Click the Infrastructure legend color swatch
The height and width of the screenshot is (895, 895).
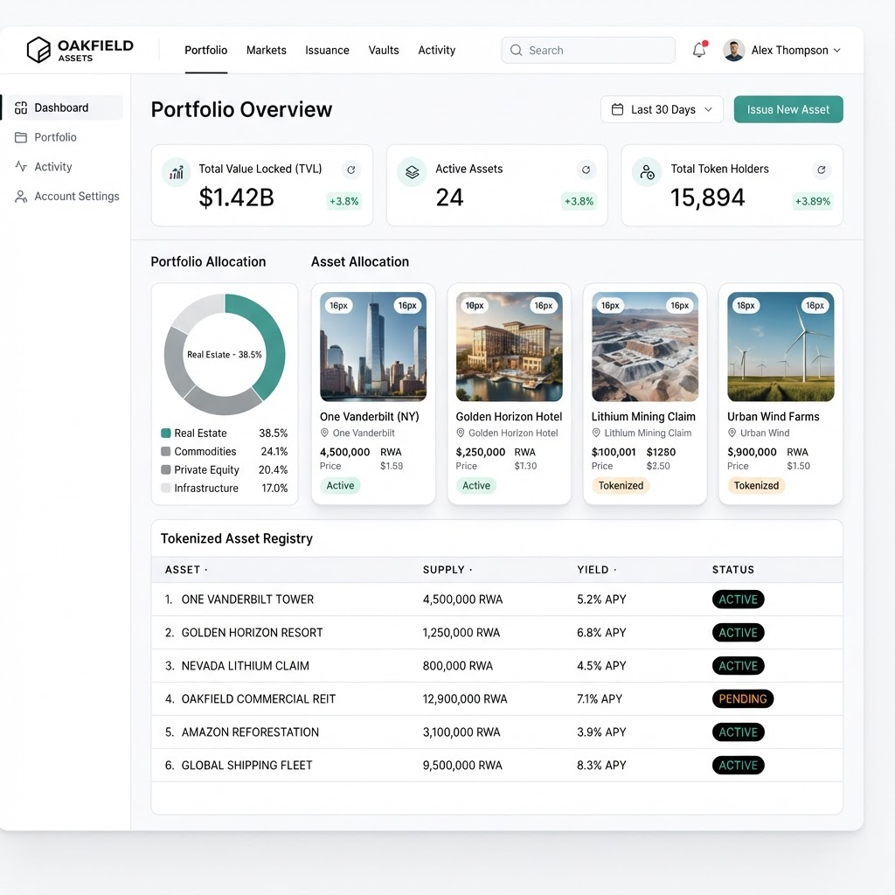pyautogui.click(x=166, y=488)
